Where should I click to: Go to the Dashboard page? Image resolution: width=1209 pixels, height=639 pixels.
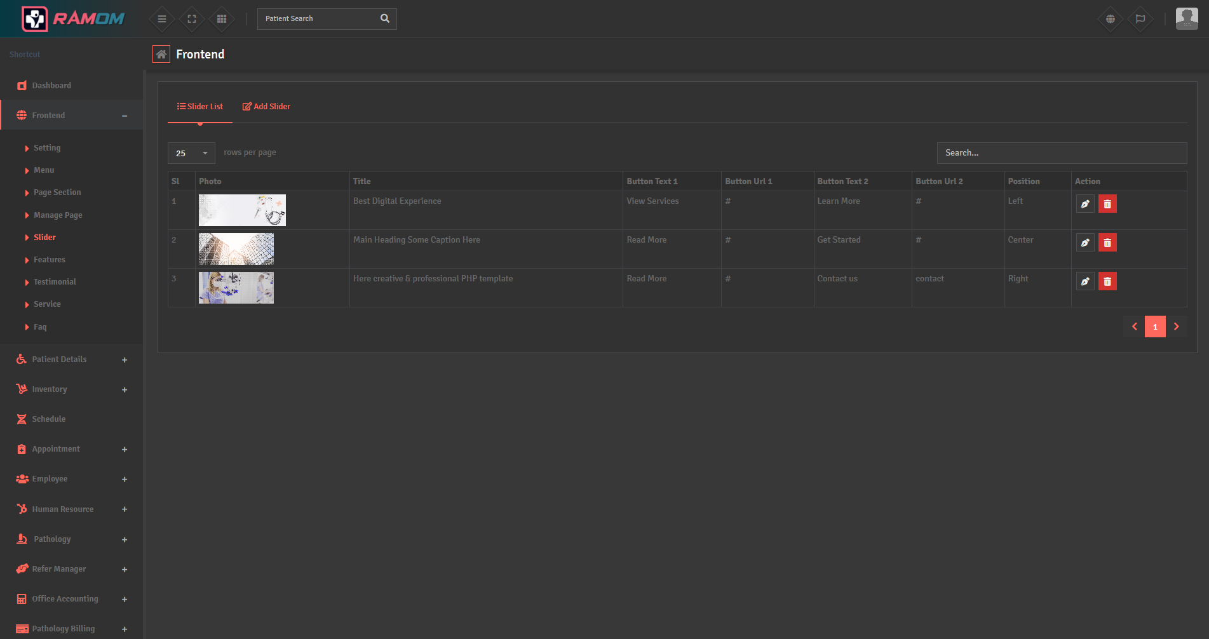click(x=51, y=85)
